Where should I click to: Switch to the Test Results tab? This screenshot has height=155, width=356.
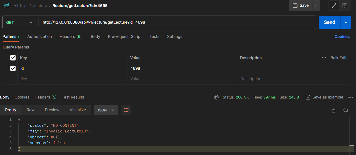(x=73, y=97)
